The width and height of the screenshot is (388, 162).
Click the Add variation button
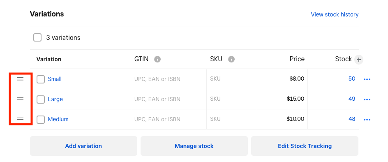point(83,146)
